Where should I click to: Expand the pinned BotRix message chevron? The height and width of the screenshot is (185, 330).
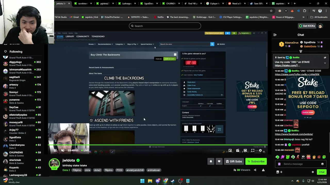click(325, 63)
